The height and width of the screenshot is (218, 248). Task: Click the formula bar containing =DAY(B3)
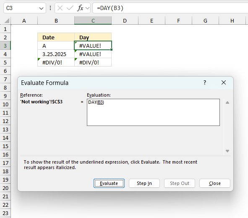pos(170,8)
